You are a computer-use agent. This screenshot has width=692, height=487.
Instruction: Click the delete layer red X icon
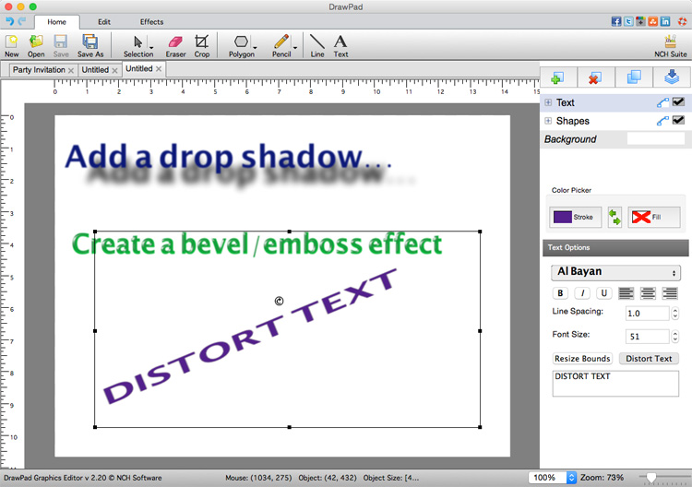596,78
